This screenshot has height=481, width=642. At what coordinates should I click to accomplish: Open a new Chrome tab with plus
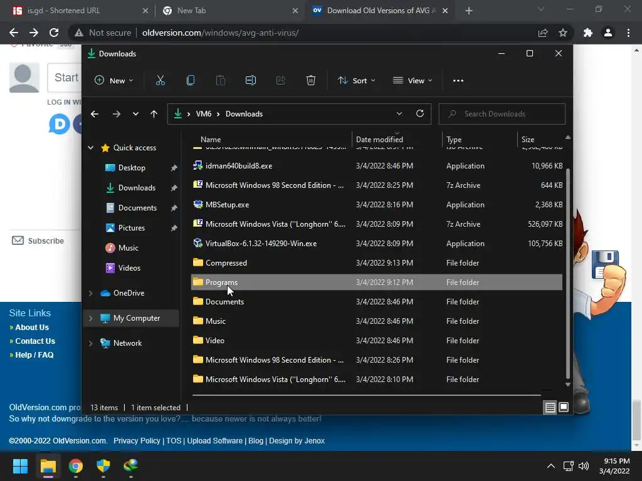(x=469, y=11)
